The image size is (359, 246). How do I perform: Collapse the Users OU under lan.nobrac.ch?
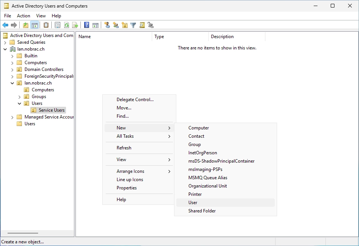20,103
